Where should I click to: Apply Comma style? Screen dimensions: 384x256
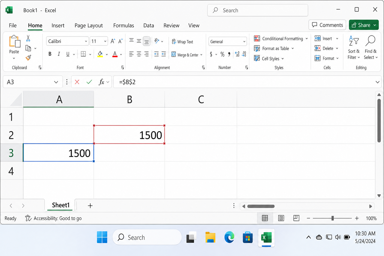click(229, 54)
